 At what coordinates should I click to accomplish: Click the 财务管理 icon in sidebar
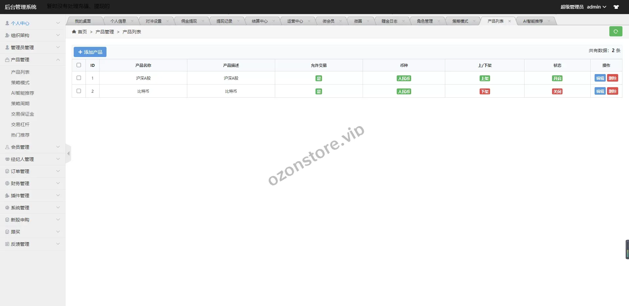pyautogui.click(x=7, y=183)
